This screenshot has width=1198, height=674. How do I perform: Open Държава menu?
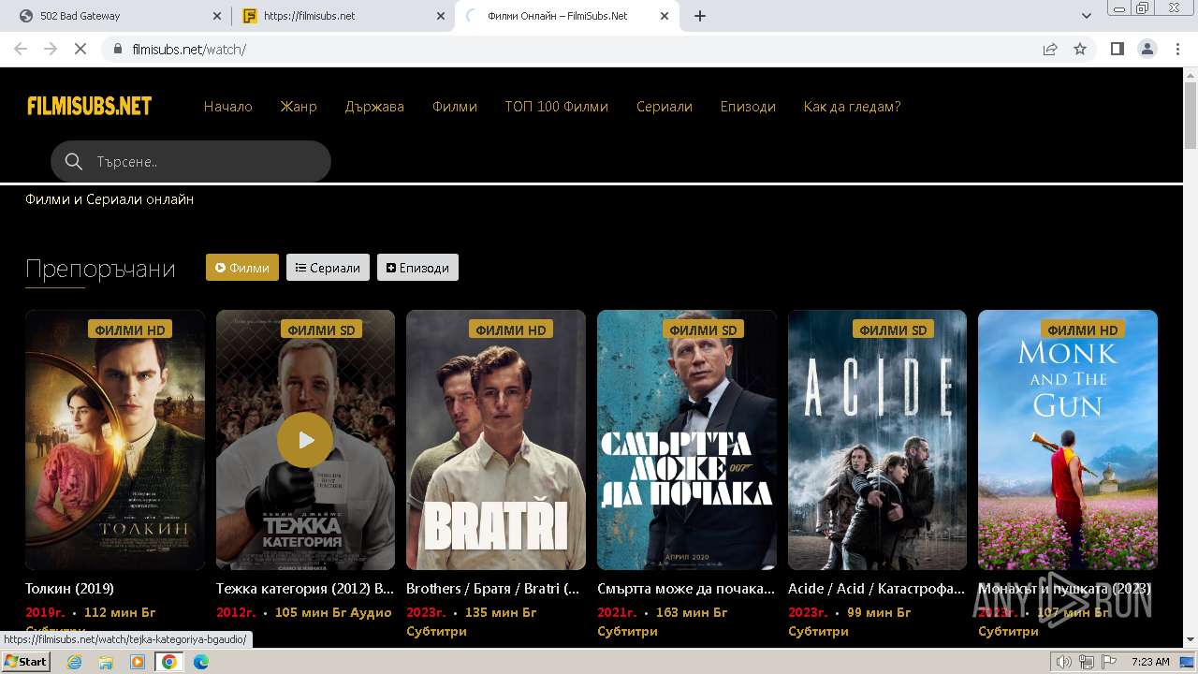[x=374, y=107]
